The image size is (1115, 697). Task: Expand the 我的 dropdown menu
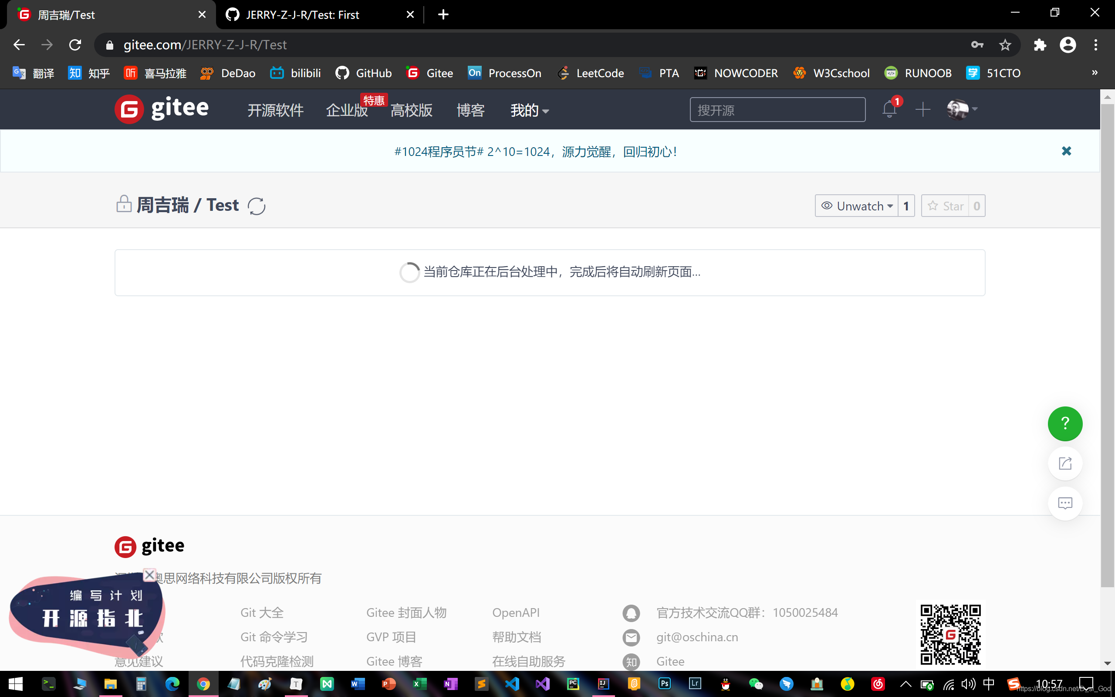[x=529, y=110]
